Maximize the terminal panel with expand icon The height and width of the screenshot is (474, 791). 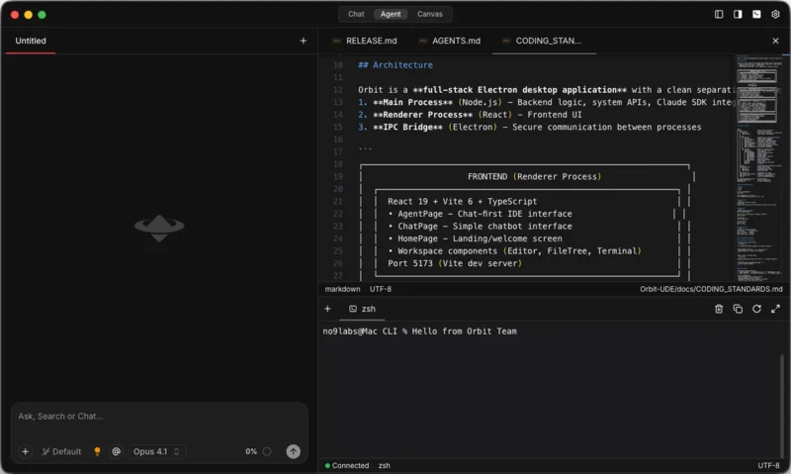click(x=775, y=309)
